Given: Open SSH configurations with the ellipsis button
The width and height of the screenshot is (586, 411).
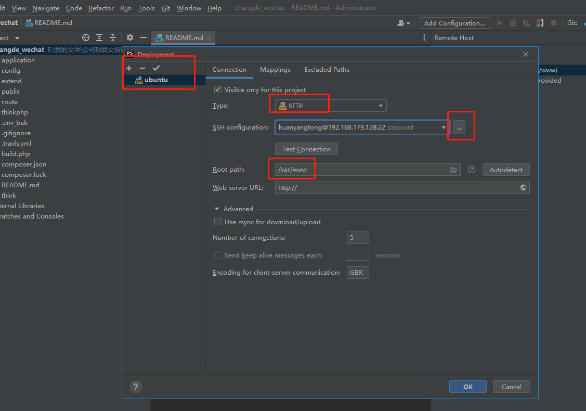Looking at the screenshot, I should tap(459, 127).
